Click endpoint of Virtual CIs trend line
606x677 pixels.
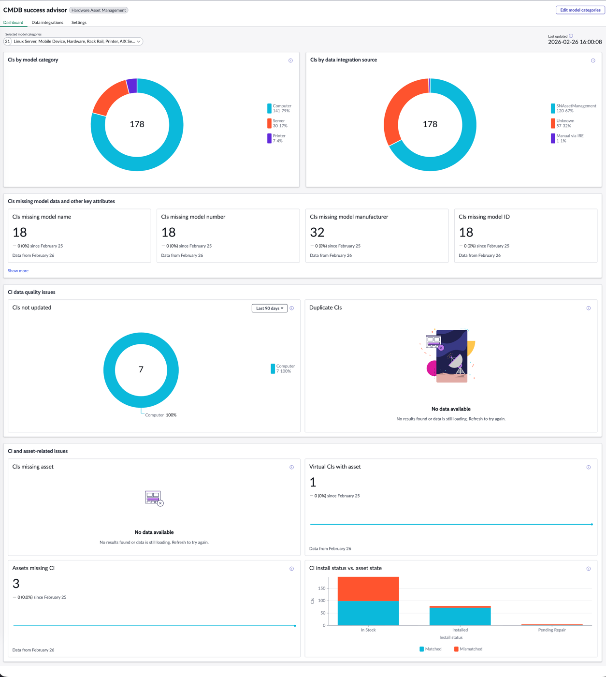(592, 524)
